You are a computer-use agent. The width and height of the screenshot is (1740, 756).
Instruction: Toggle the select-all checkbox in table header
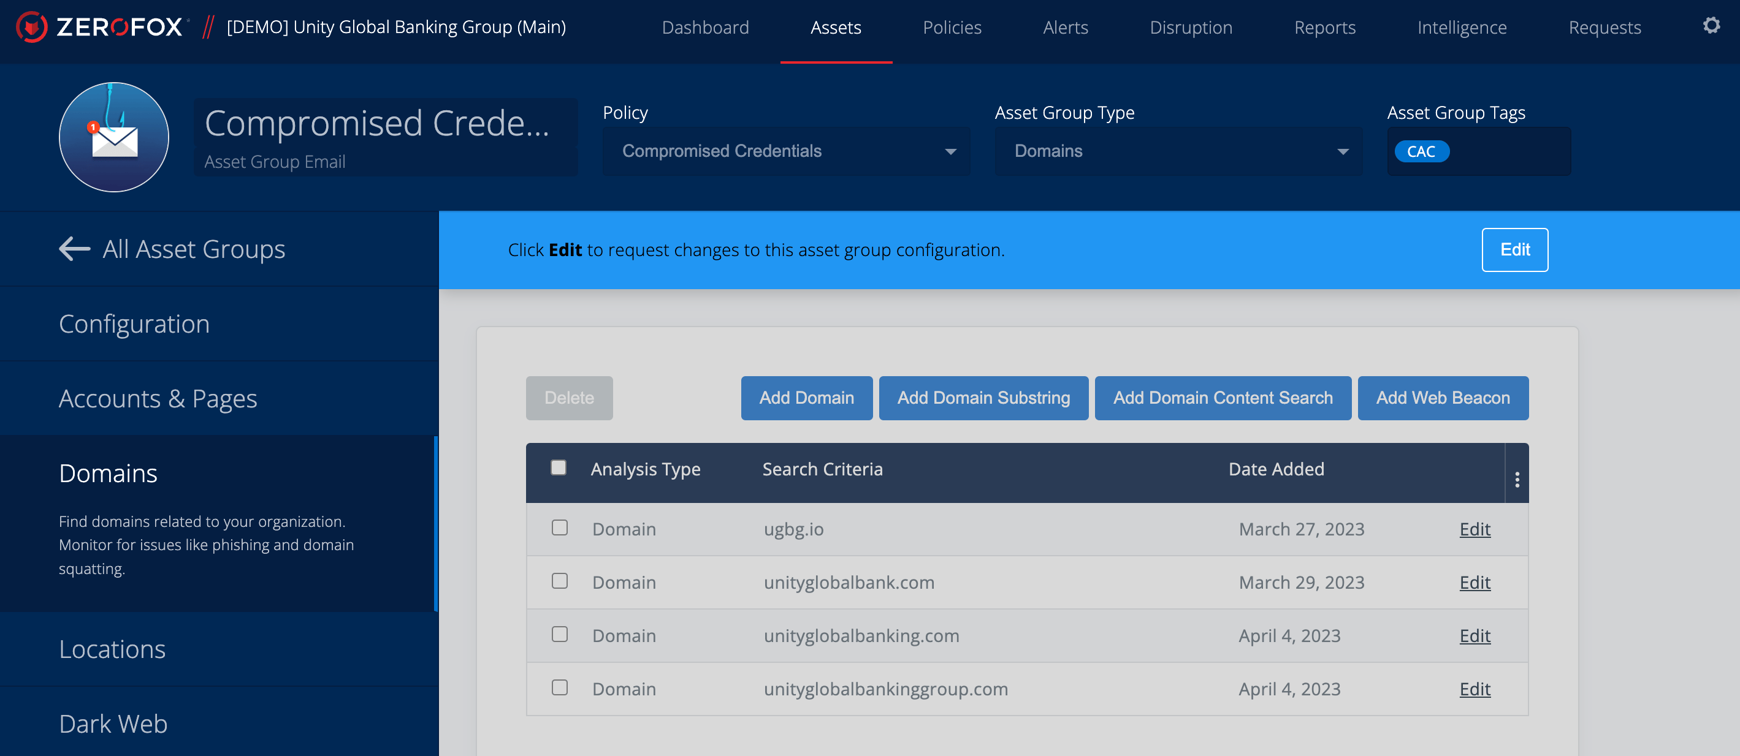coord(558,468)
